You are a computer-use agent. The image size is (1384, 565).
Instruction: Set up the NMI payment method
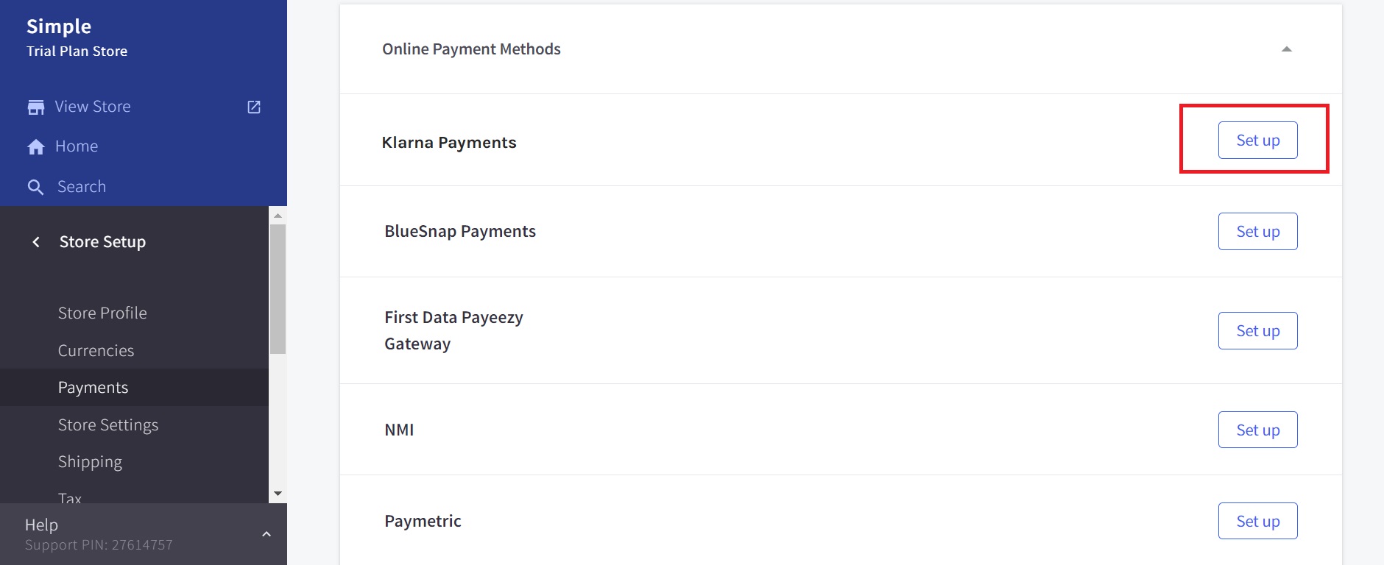coord(1257,430)
